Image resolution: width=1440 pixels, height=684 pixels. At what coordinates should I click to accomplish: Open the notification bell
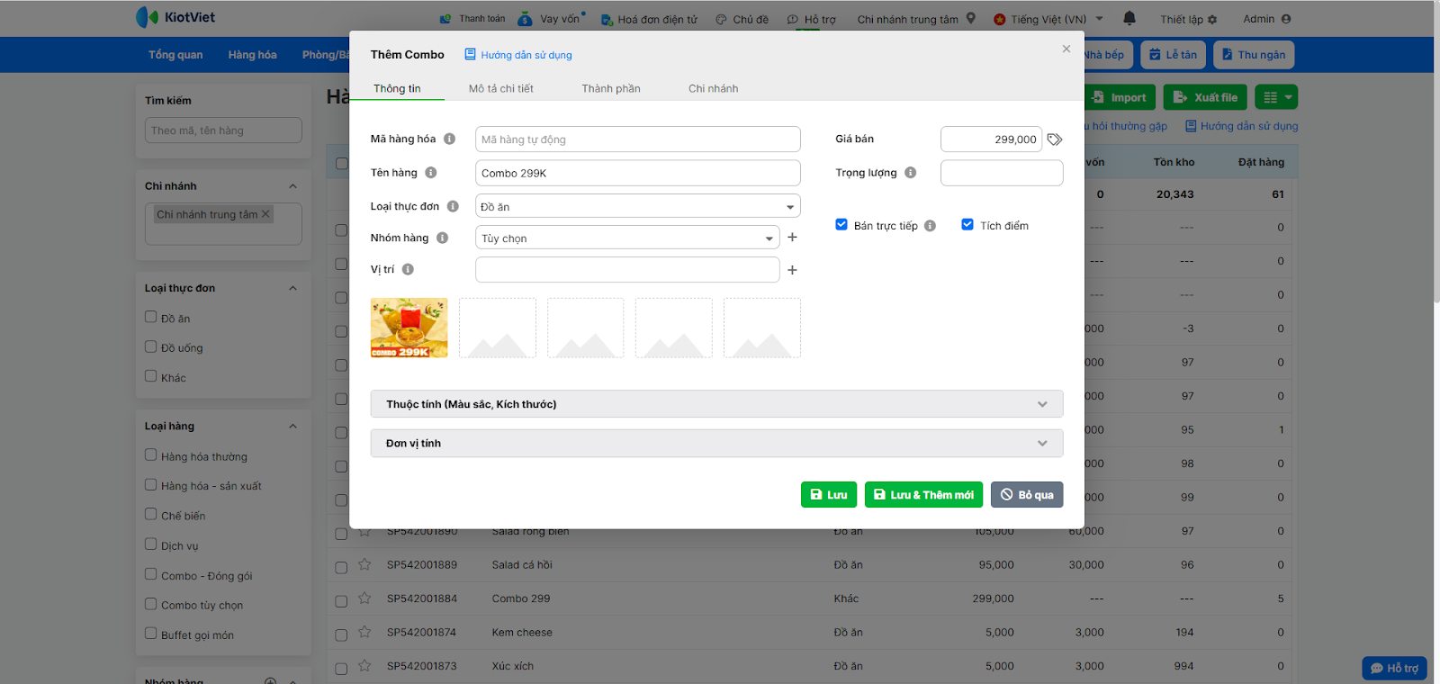coord(1129,18)
